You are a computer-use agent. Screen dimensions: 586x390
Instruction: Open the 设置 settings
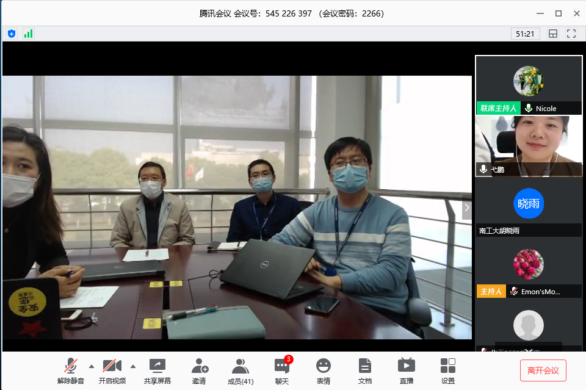click(447, 370)
